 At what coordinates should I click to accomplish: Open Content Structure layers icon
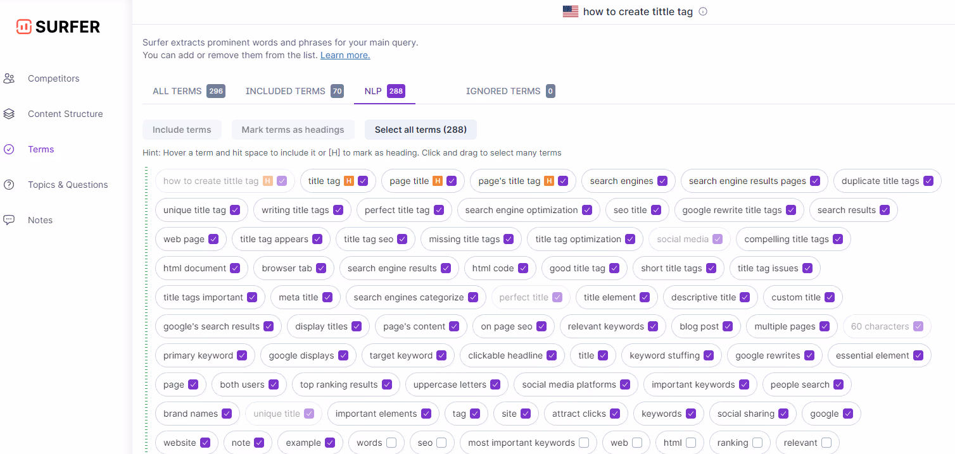coord(9,114)
